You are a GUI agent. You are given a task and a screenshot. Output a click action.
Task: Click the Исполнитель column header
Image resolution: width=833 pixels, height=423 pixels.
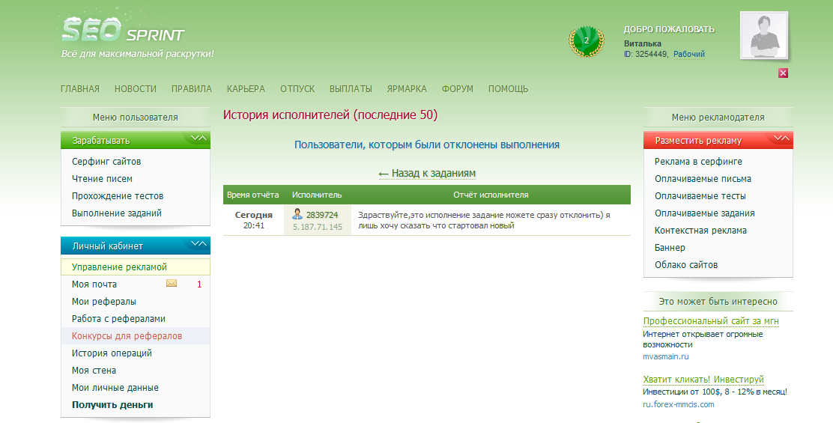[317, 195]
